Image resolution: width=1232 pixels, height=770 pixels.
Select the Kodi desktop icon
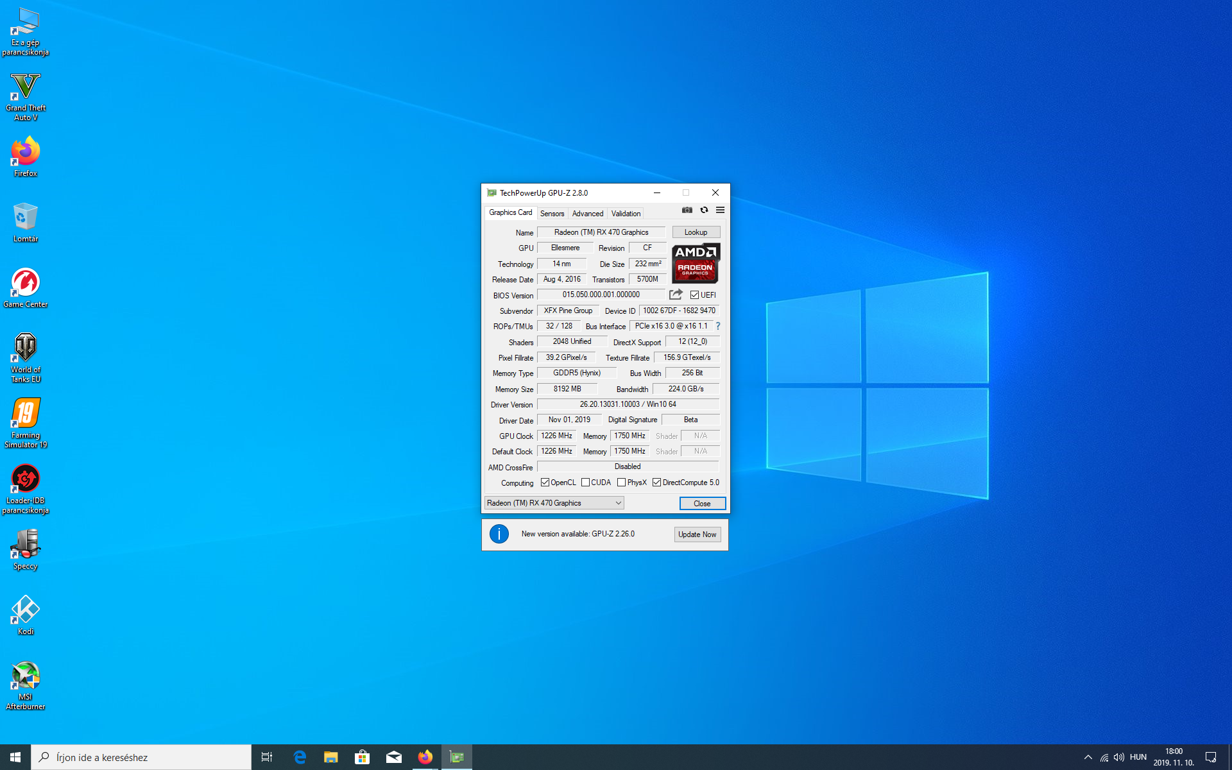point(26,615)
